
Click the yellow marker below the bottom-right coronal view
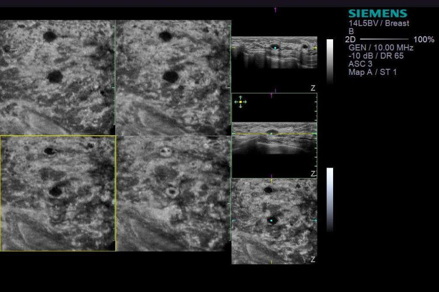[271, 262]
